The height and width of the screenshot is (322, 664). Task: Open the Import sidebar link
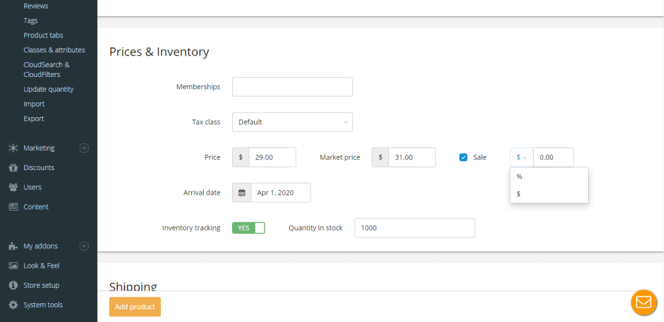point(34,104)
